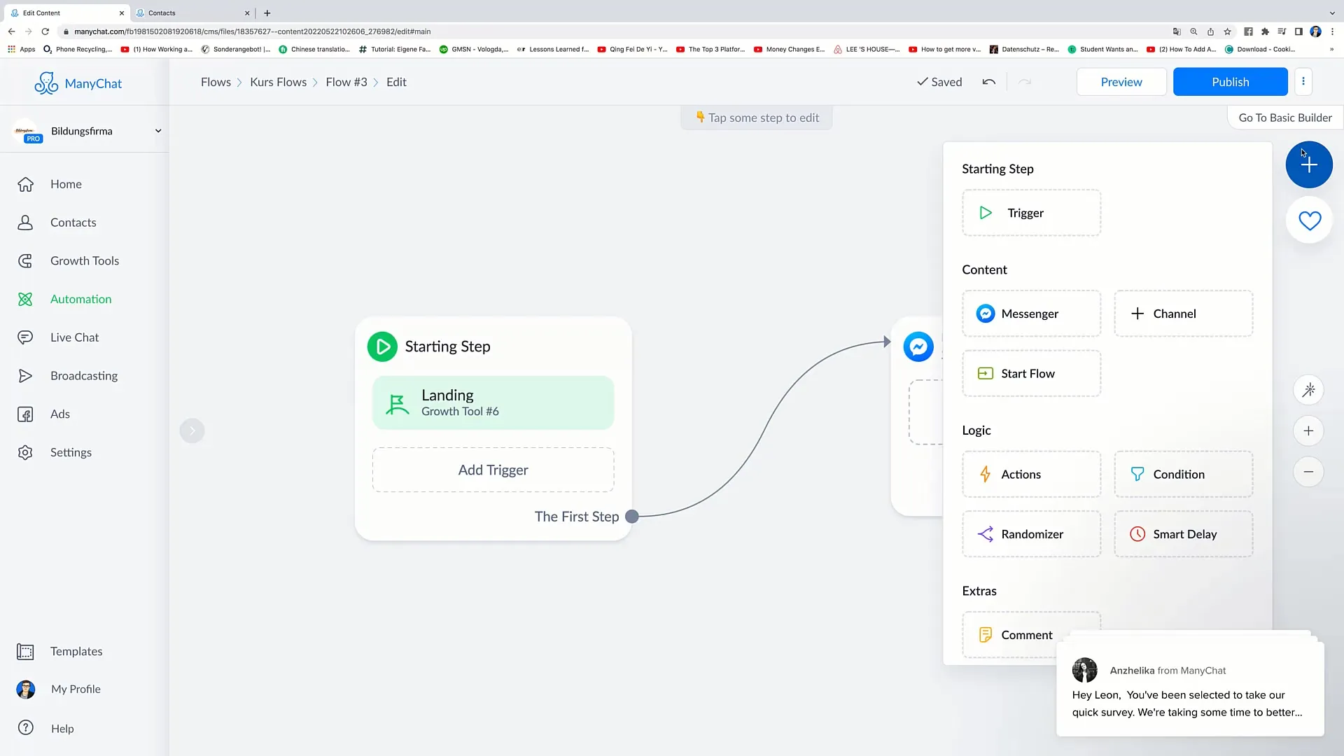Viewport: 1344px width, 756px height.
Task: Click the magic wand auto-arrange icon
Action: point(1308,390)
